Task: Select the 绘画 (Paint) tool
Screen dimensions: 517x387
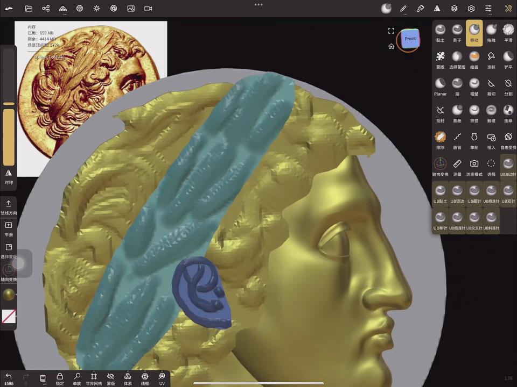Action: tap(474, 60)
